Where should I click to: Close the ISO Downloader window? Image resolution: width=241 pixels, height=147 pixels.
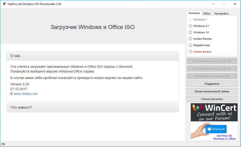pyautogui.click(x=235, y=4)
